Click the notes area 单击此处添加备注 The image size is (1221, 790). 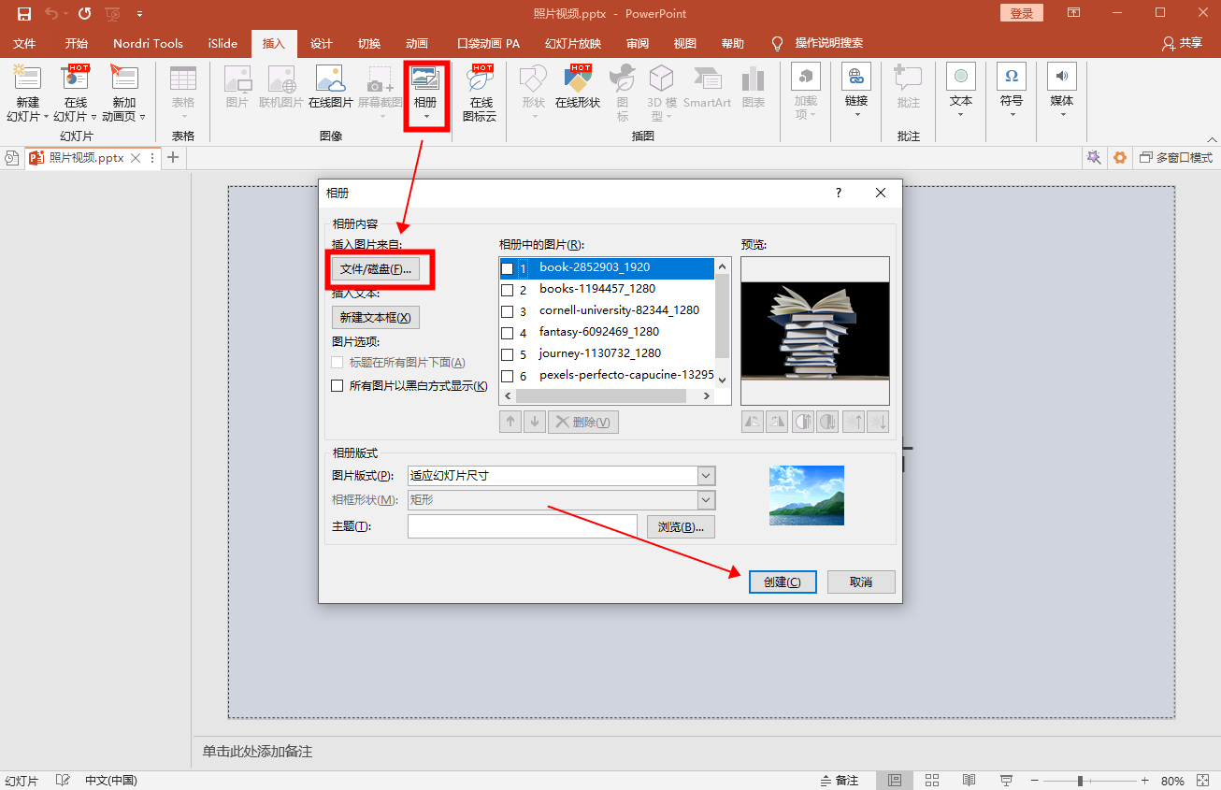coord(257,752)
